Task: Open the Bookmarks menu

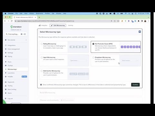Action: click(x=39, y=14)
